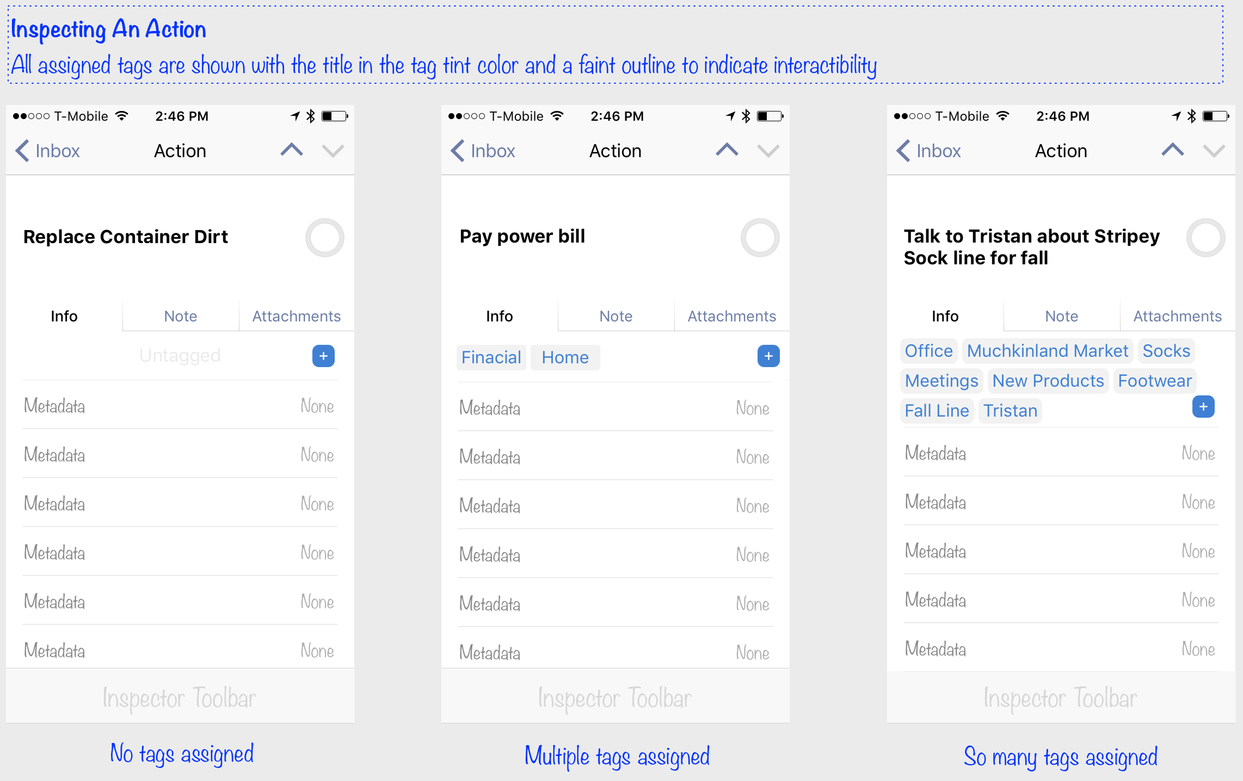1243x781 pixels.
Task: Tap Inspector Toolbar under Talk to Tristan screen
Action: 1061,697
